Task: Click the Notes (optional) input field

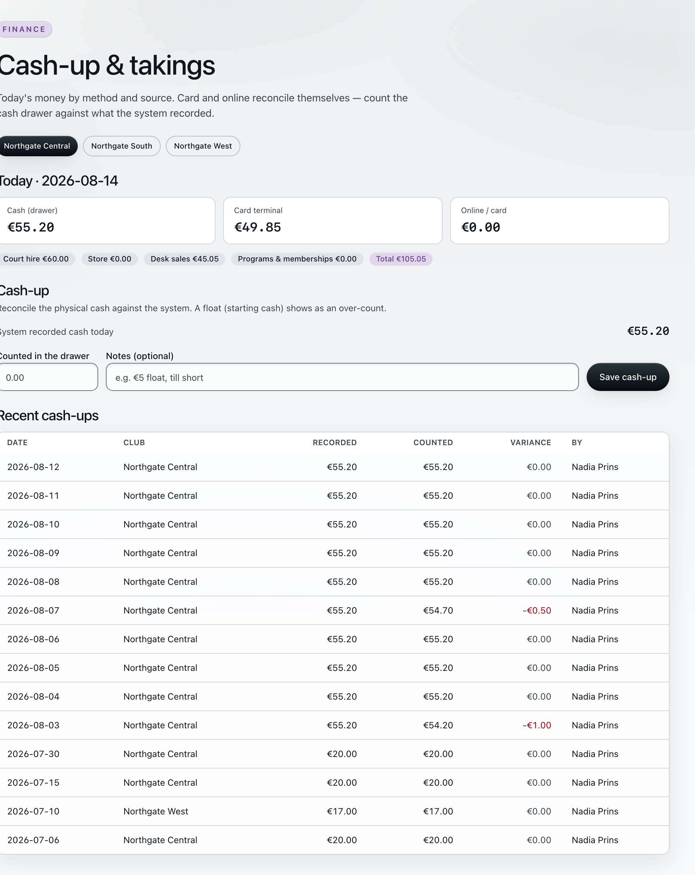Action: 342,377
